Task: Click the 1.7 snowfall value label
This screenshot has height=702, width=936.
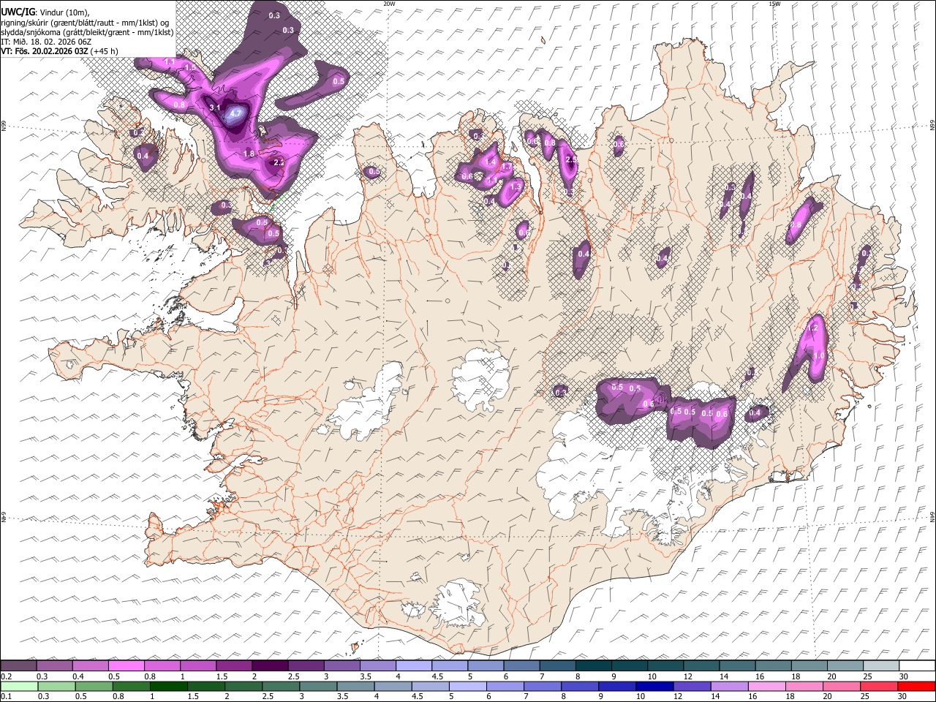Action: pyautogui.click(x=507, y=167)
